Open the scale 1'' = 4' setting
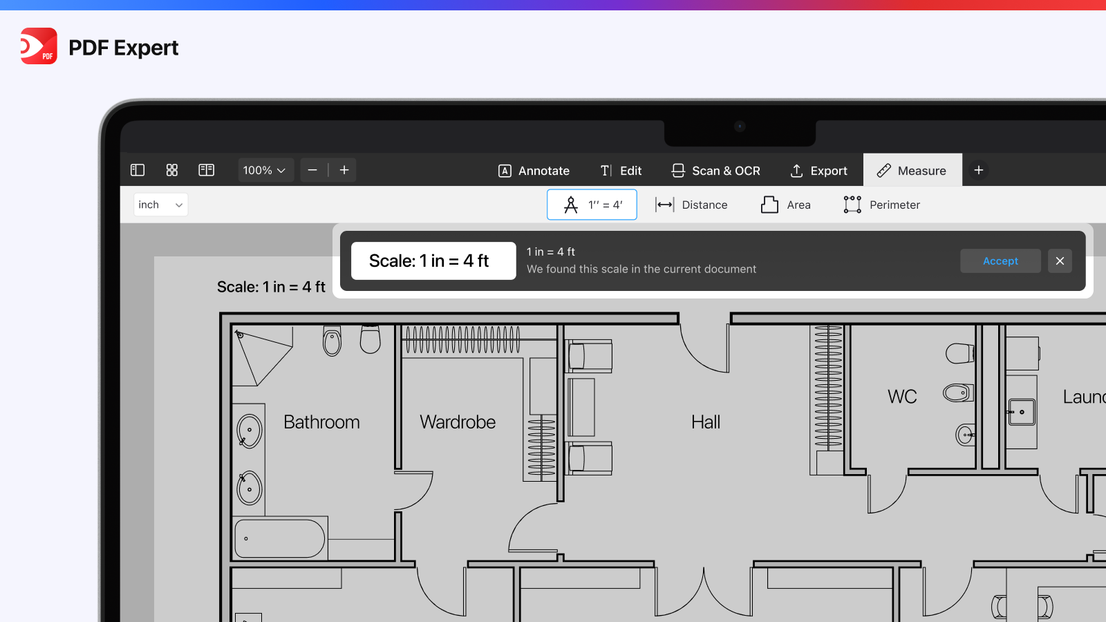The image size is (1106, 622). click(592, 205)
